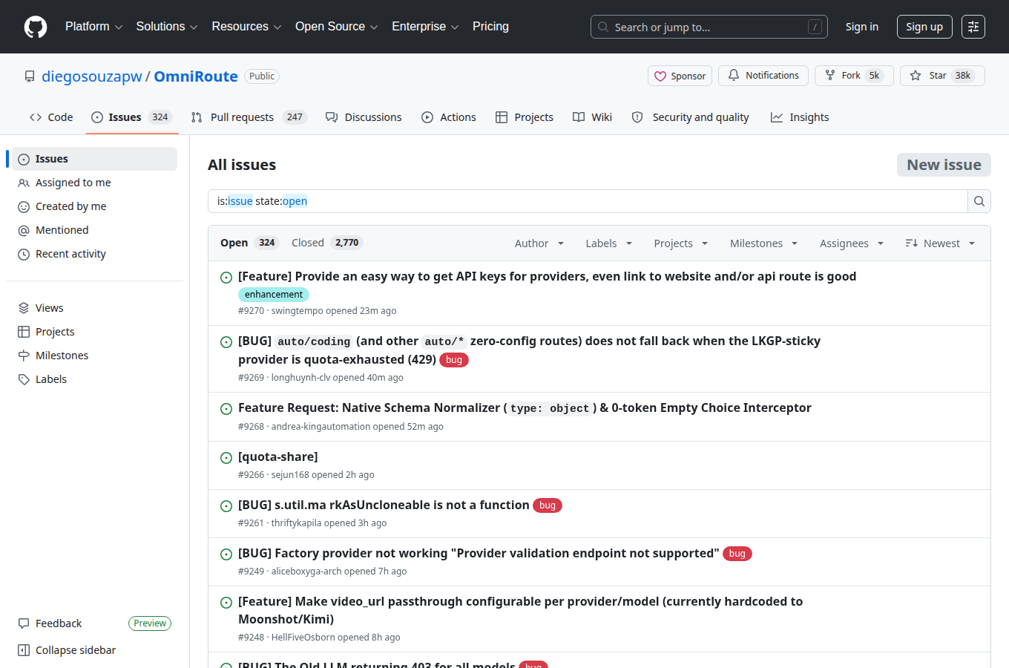Open sidebar Projects entry
Image resolution: width=1009 pixels, height=668 pixels.
[x=94, y=332]
